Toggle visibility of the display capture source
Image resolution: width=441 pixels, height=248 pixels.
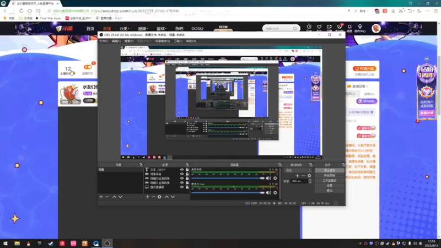[x=182, y=187]
